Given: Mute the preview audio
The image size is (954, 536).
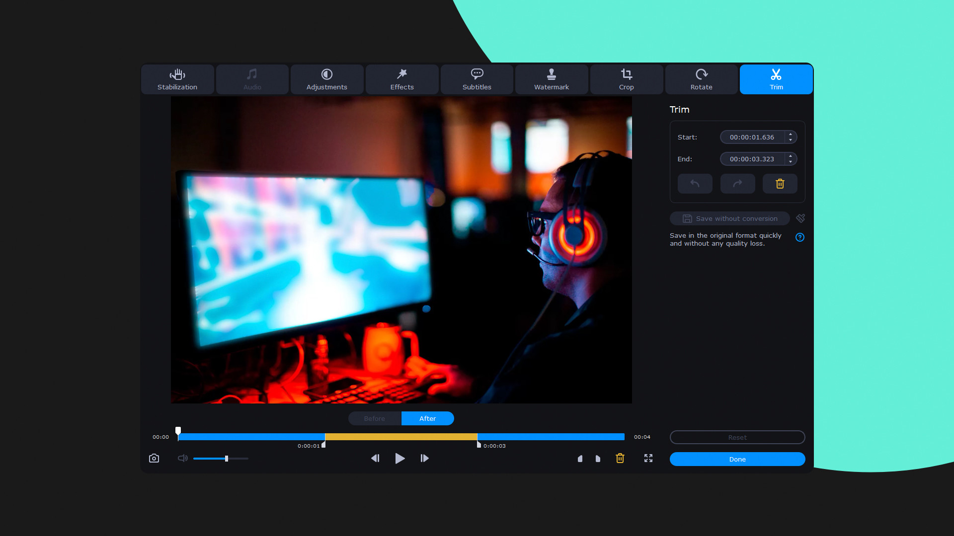Looking at the screenshot, I should point(182,458).
